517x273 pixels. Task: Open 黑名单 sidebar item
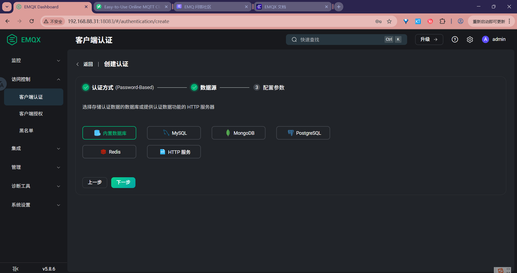(x=34, y=131)
